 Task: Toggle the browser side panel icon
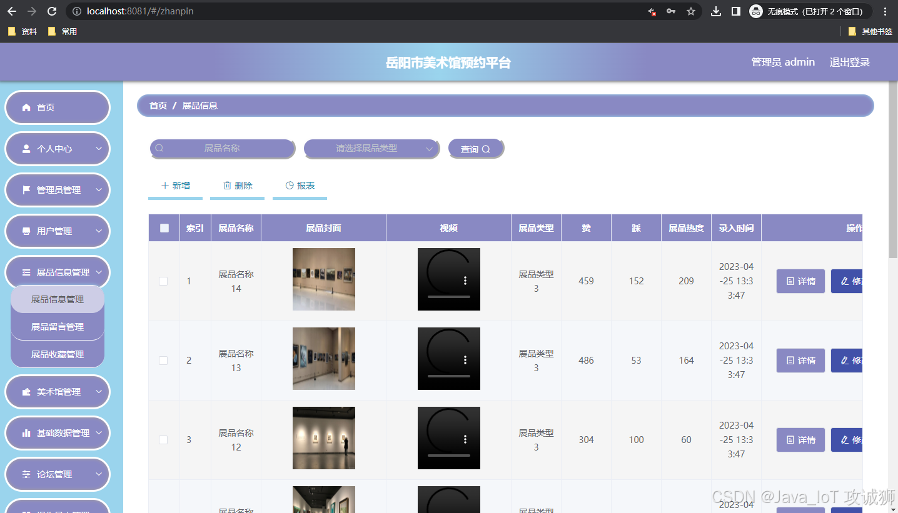coord(736,11)
